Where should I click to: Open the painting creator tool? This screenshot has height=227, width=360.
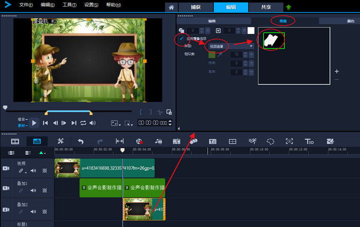coord(330,141)
